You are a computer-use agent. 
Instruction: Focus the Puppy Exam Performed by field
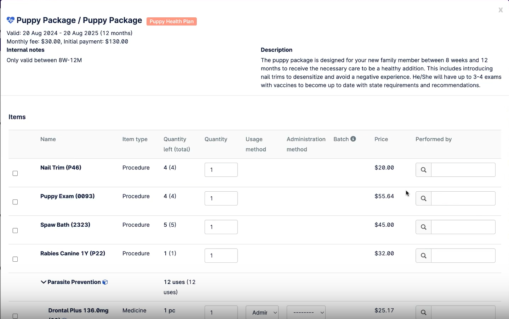pyautogui.click(x=463, y=199)
